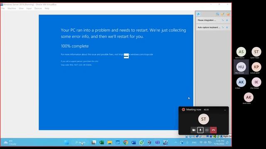Select the Auto capture keyboard notification text
The width and height of the screenshot is (266, 149).
click(209, 27)
